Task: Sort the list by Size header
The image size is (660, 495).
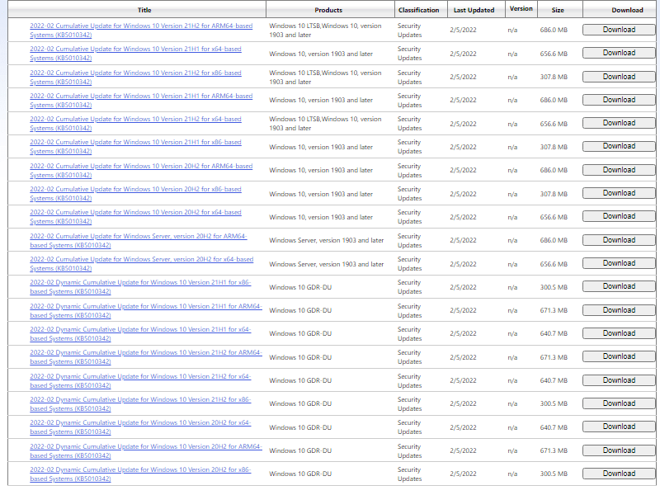Action: pos(558,10)
